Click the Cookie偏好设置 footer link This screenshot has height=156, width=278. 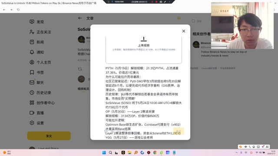tap(209, 68)
